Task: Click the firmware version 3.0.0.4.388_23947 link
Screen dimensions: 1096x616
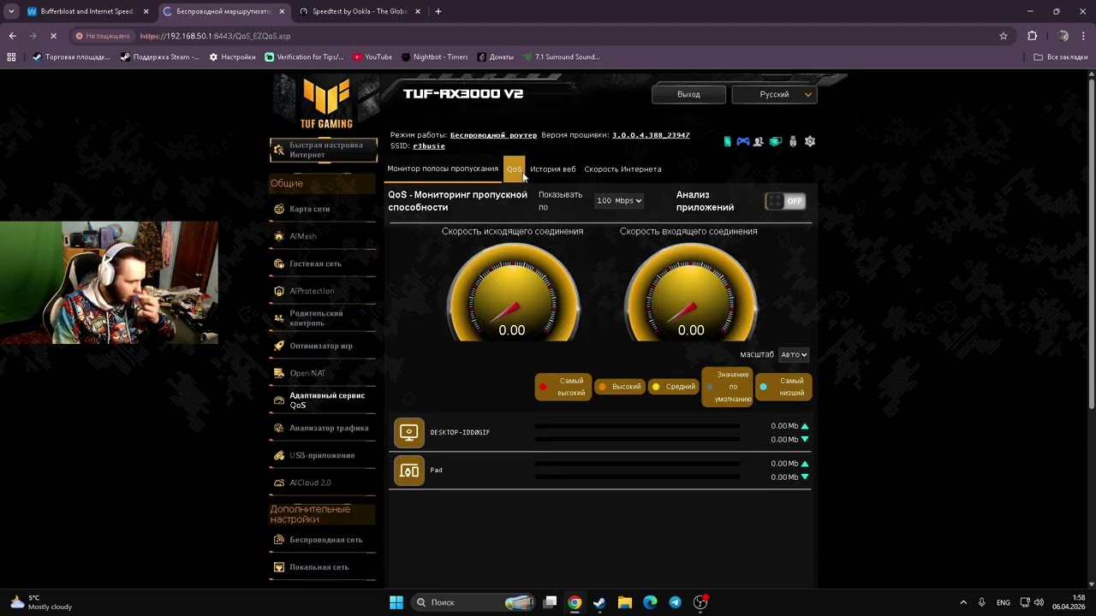Action: tap(651, 135)
